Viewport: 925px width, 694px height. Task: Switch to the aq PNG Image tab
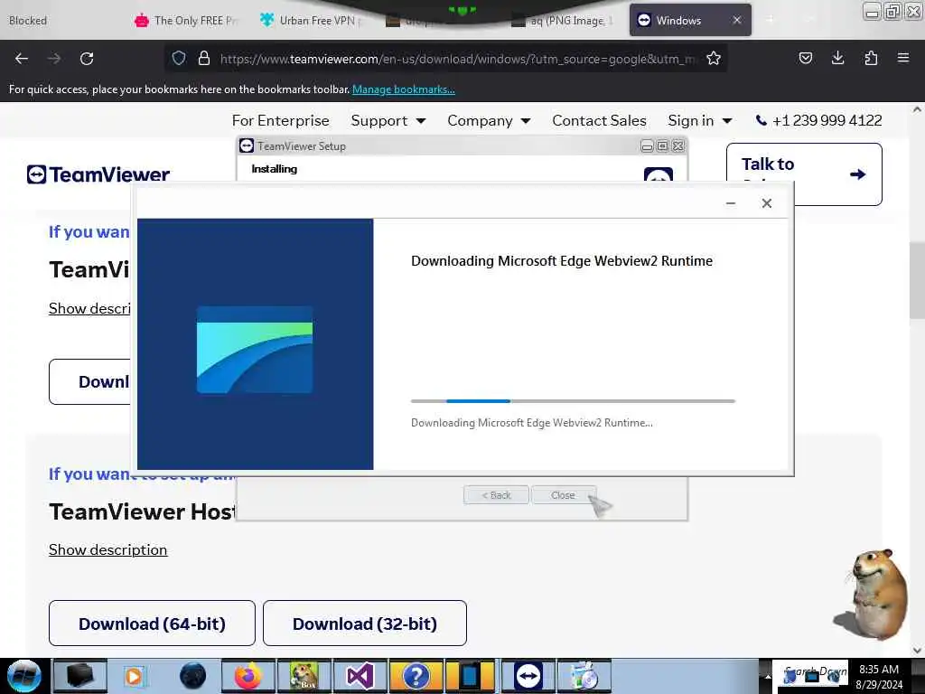(x=563, y=21)
